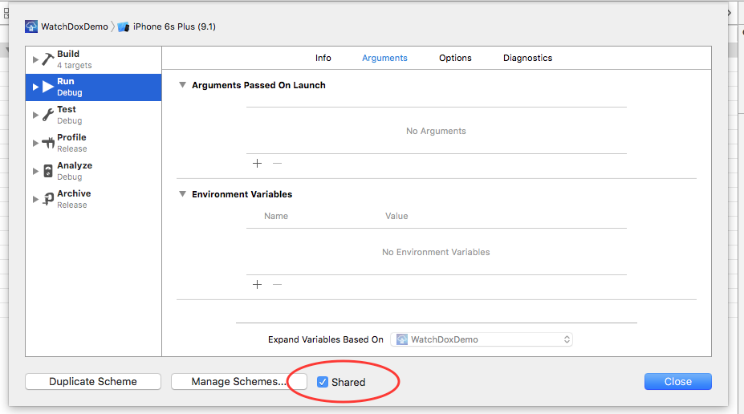This screenshot has width=744, height=414.
Task: Click the Build hammer icon
Action: (x=48, y=59)
